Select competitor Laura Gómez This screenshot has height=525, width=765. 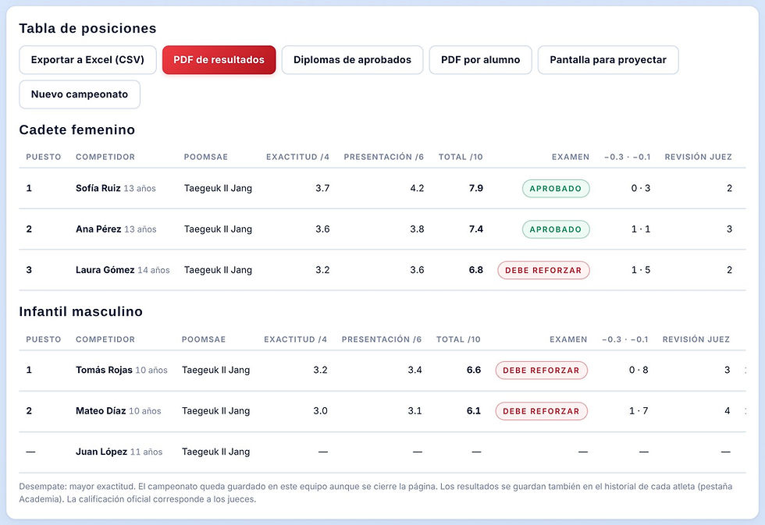coord(105,270)
